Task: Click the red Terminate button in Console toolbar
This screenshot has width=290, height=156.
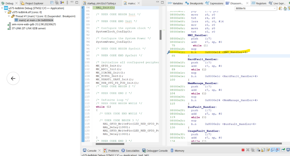Action: tap(243, 150)
